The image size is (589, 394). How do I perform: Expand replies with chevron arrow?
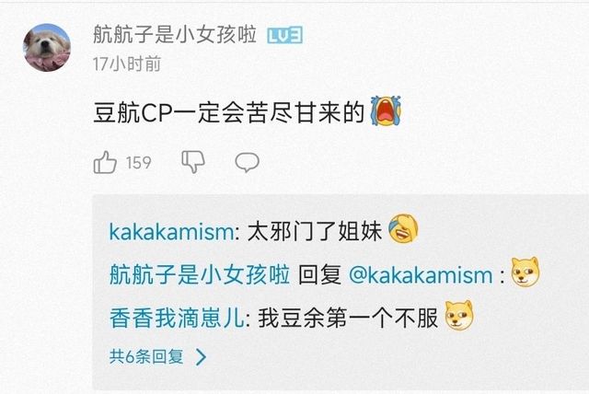(x=202, y=356)
